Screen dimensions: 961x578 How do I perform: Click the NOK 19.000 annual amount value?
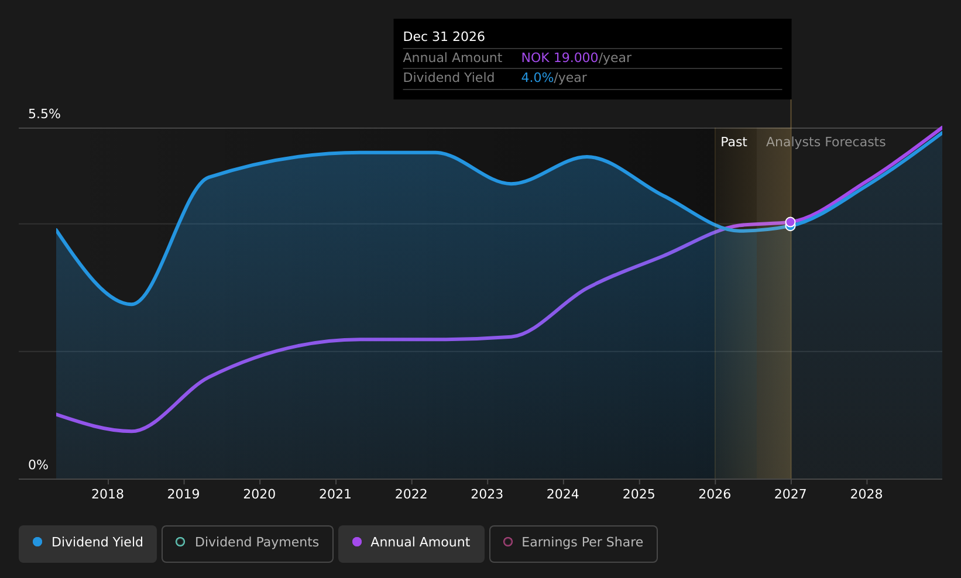click(x=560, y=58)
